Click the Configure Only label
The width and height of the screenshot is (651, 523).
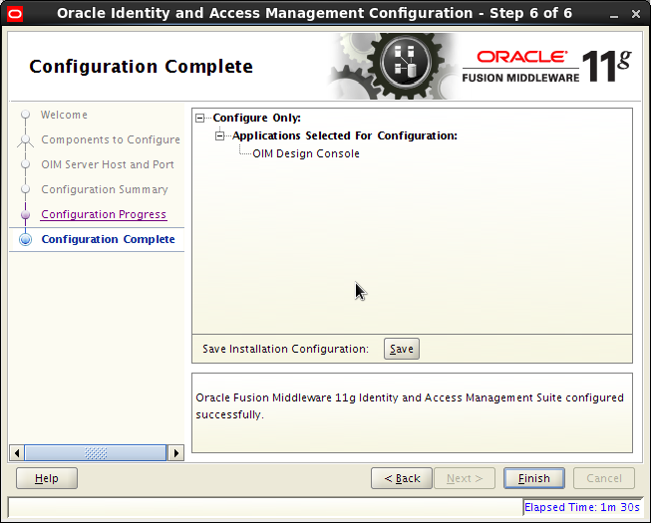pos(257,118)
